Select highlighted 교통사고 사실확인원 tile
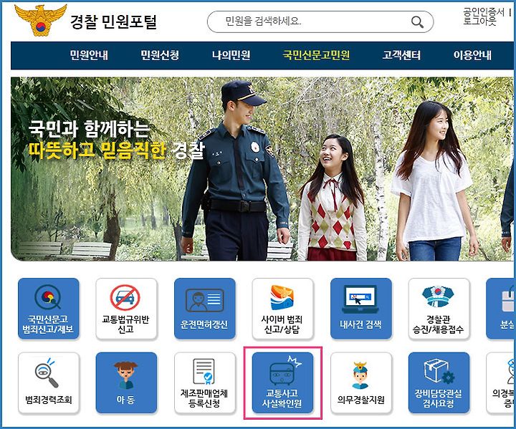516x429 pixels. (282, 382)
